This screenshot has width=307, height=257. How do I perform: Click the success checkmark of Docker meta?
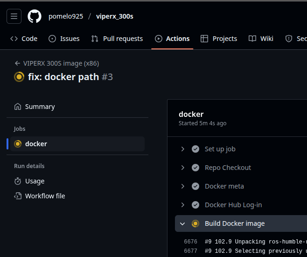tap(195, 186)
